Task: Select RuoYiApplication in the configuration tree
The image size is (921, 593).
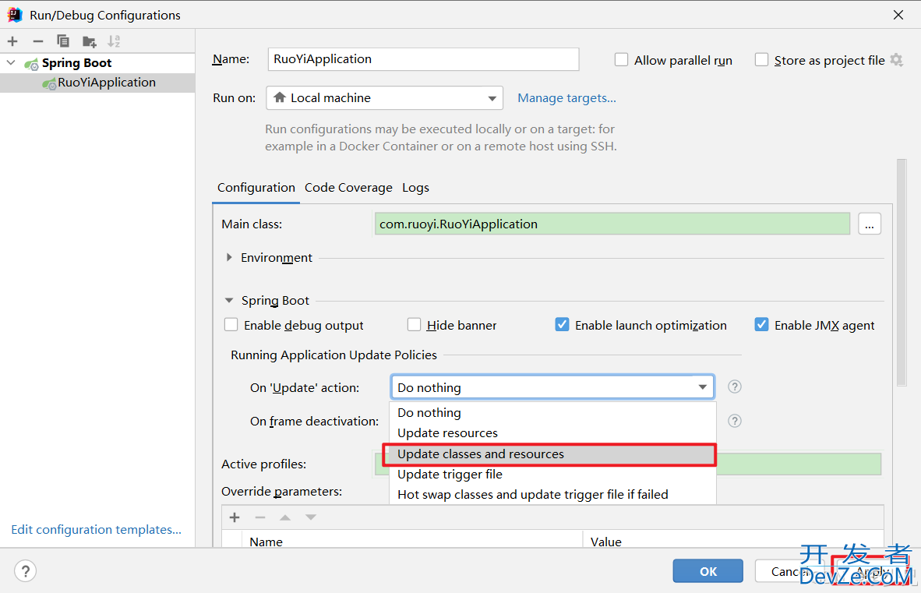Action: coord(97,83)
